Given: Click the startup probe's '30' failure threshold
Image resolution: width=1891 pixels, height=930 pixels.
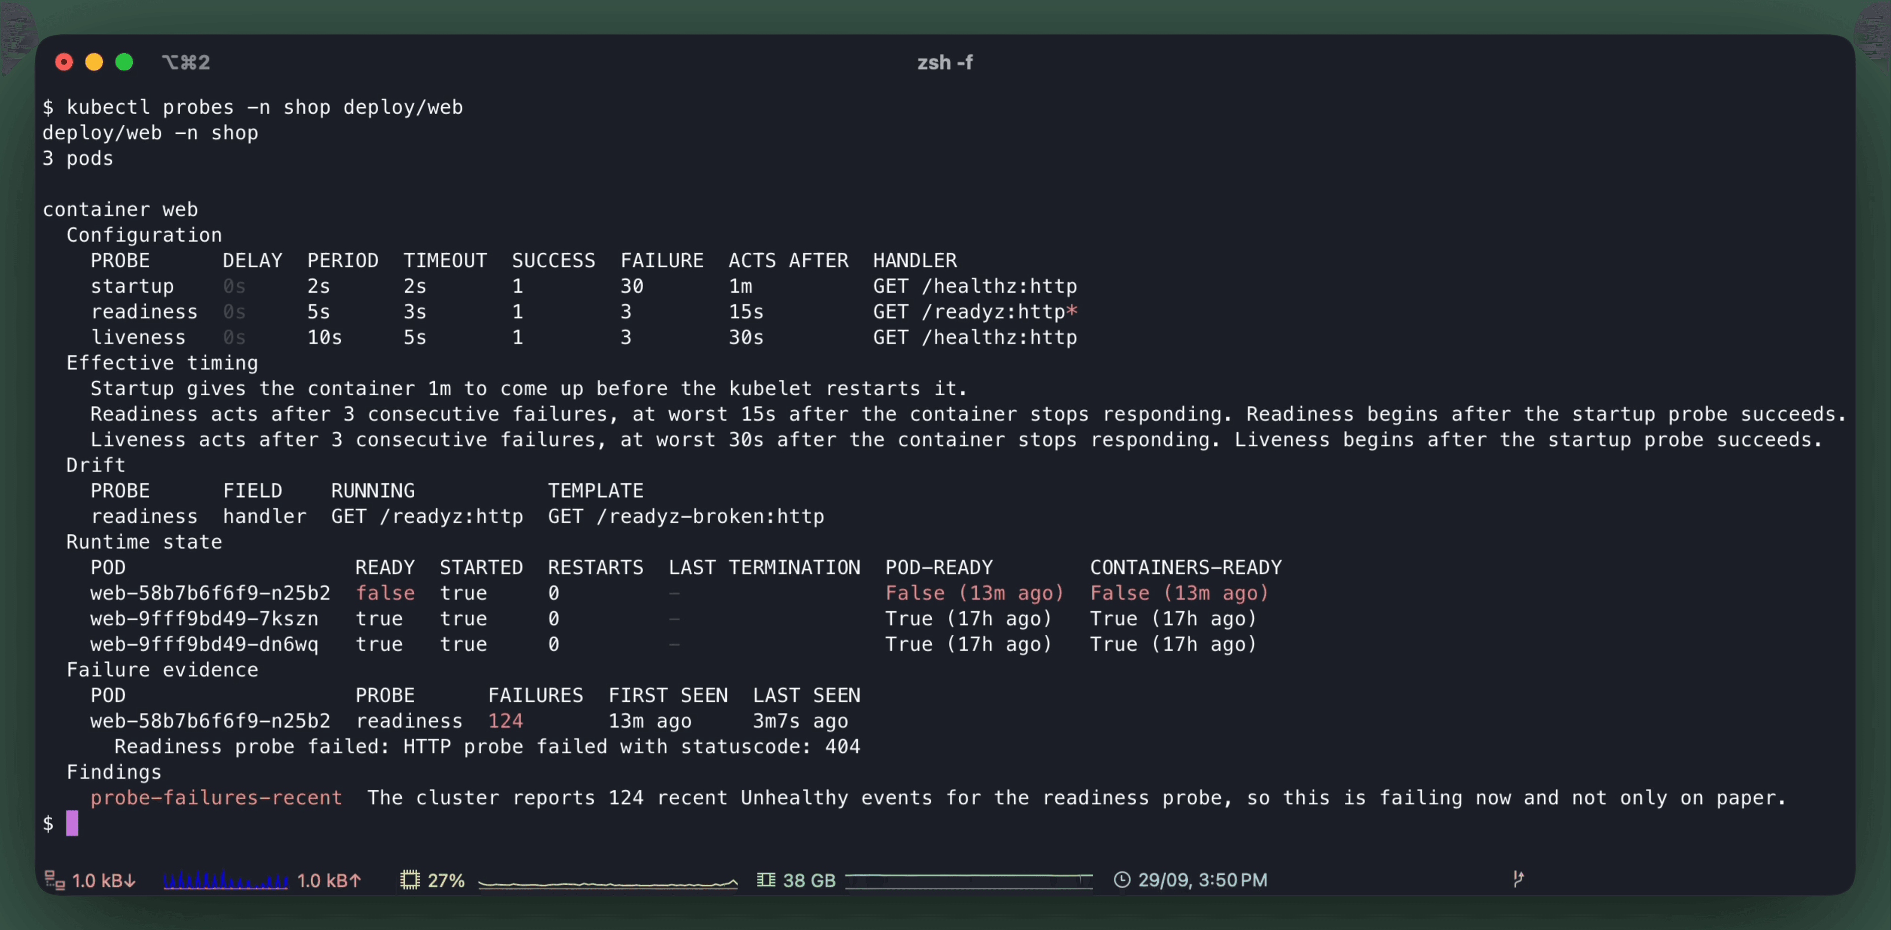Looking at the screenshot, I should (631, 286).
